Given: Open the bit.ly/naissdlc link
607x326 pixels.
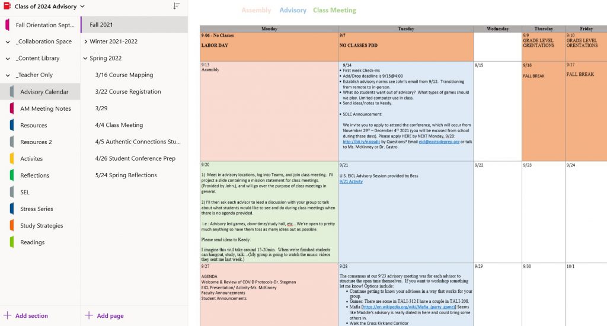Looking at the screenshot, I should (361, 142).
